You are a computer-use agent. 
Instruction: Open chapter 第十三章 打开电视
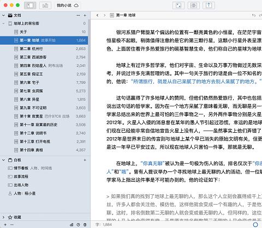click(44, 141)
